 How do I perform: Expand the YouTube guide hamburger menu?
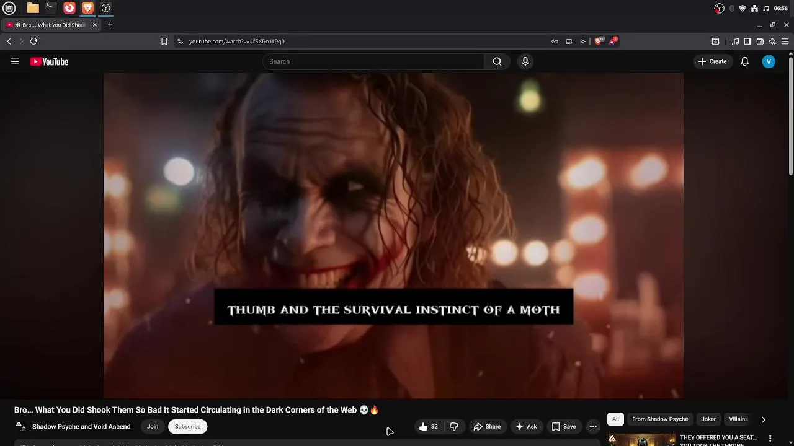(15, 61)
